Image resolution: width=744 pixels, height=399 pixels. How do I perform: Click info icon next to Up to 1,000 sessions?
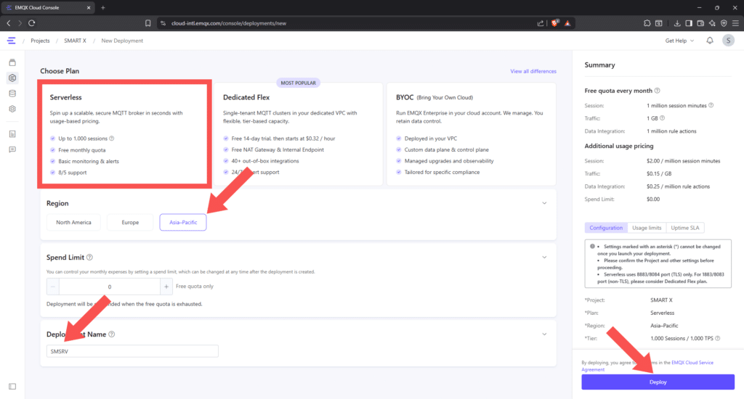tap(112, 139)
